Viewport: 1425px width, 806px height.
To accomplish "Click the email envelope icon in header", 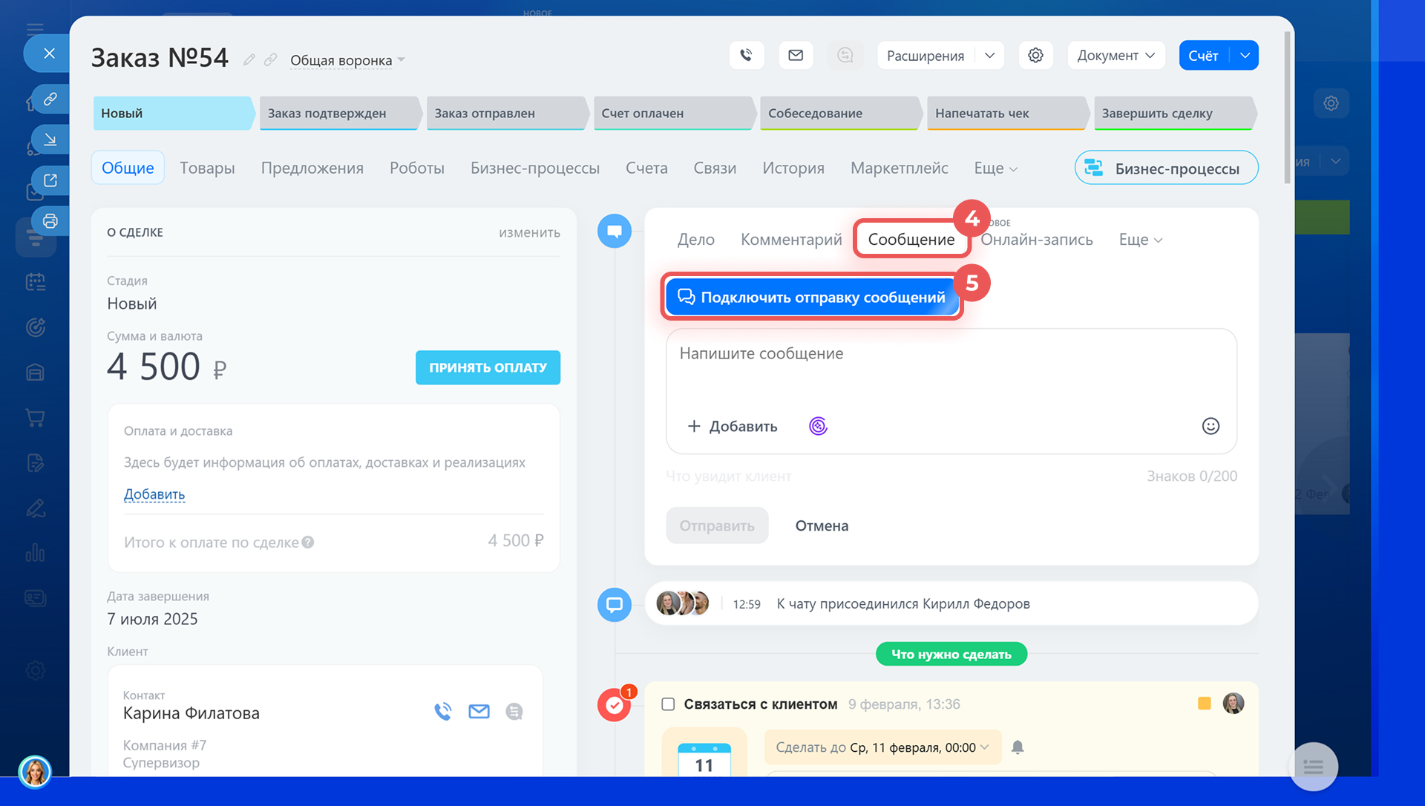I will point(796,56).
